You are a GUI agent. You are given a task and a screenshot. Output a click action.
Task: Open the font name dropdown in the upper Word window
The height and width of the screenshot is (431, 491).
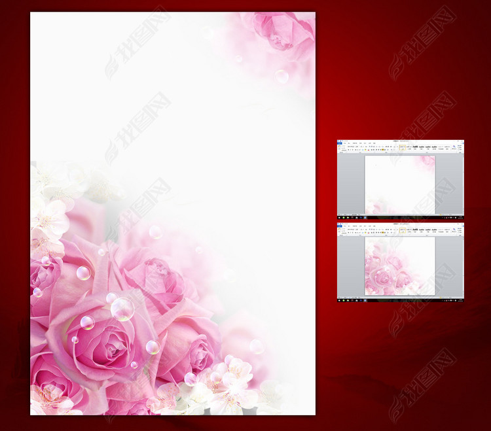[352, 147]
